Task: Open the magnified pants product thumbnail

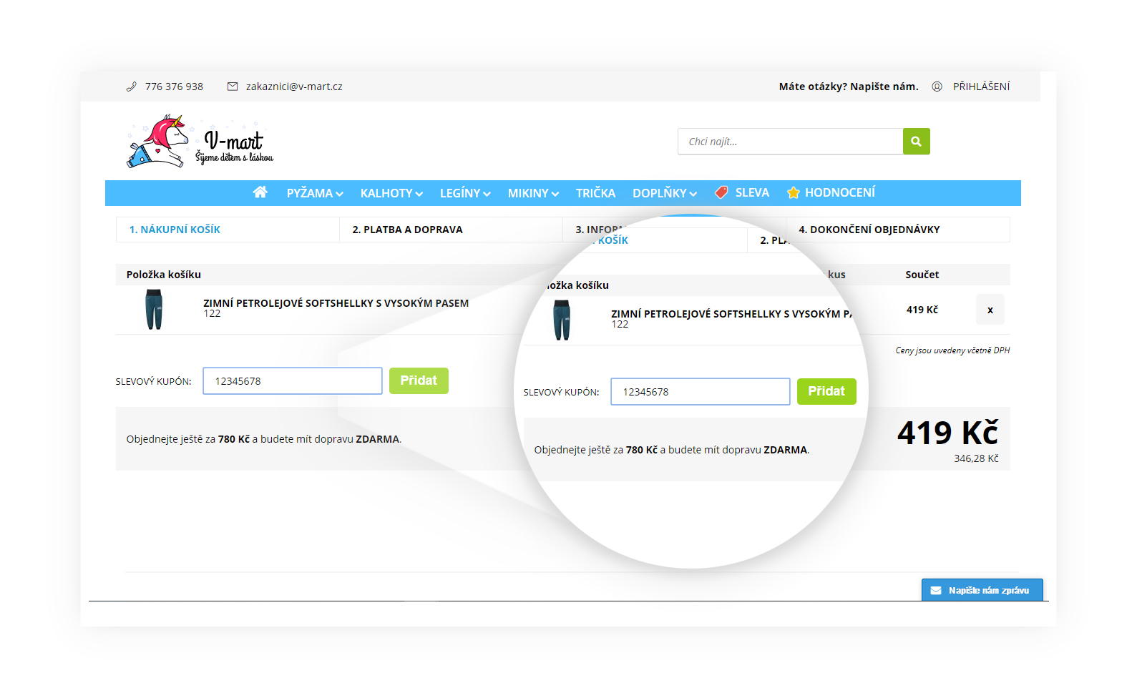Action: (562, 320)
